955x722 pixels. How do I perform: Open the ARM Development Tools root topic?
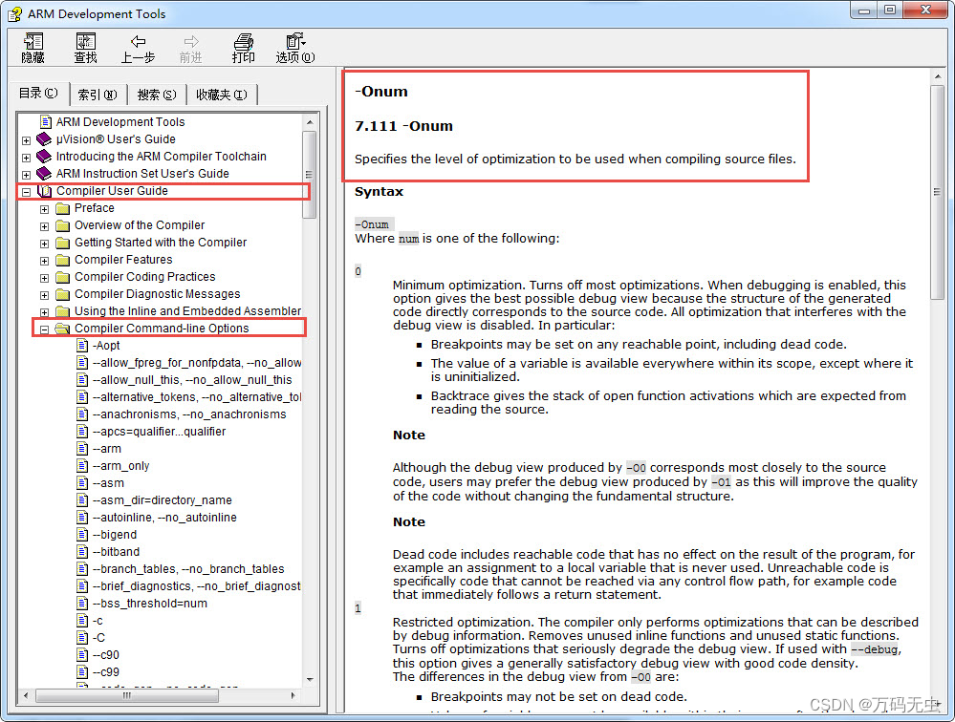(x=120, y=121)
